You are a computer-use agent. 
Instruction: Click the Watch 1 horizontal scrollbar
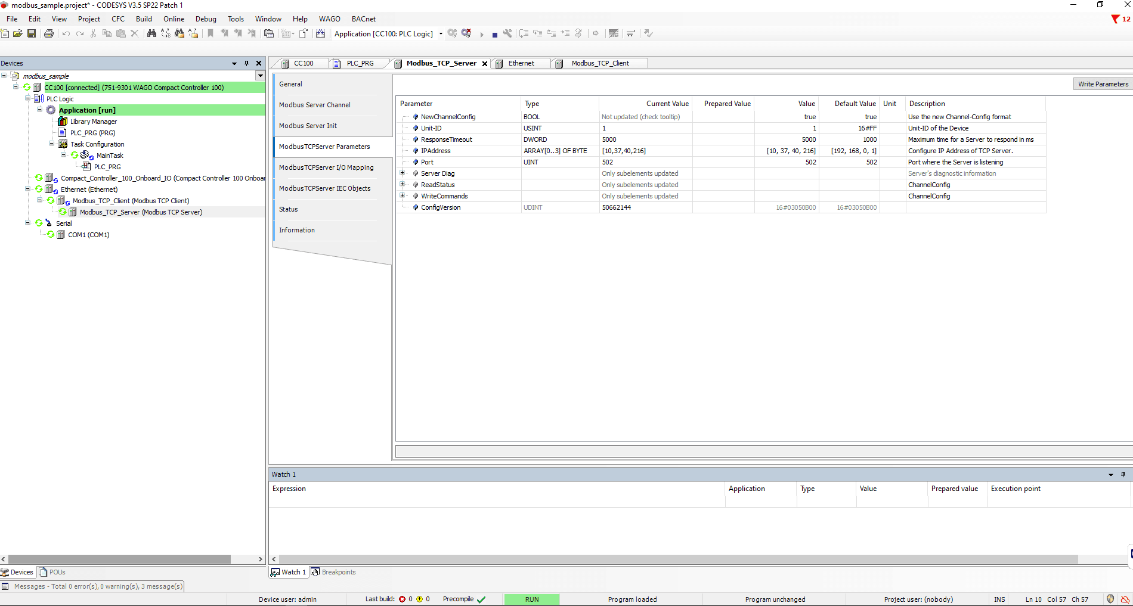[678, 559]
